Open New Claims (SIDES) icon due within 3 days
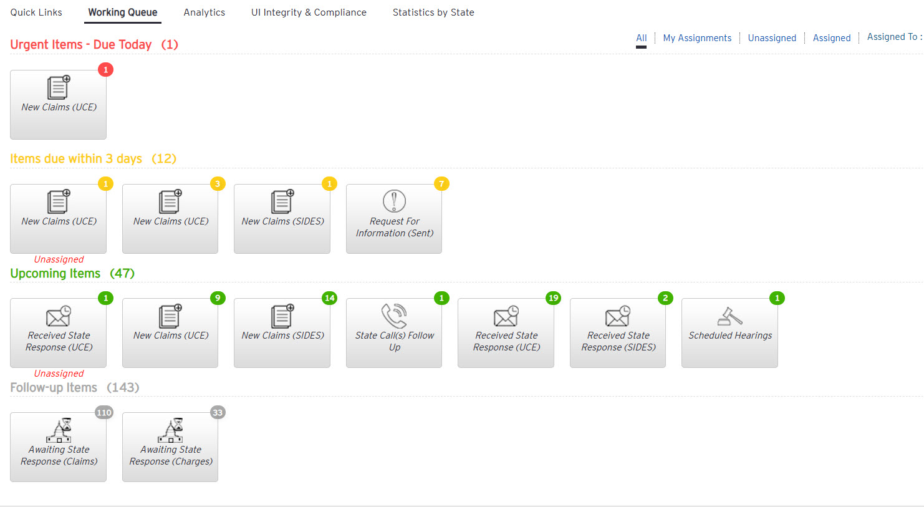Image resolution: width=924 pixels, height=507 pixels. [x=282, y=201]
